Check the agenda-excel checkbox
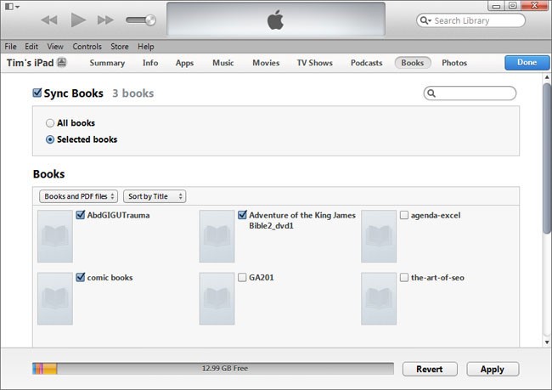 404,215
